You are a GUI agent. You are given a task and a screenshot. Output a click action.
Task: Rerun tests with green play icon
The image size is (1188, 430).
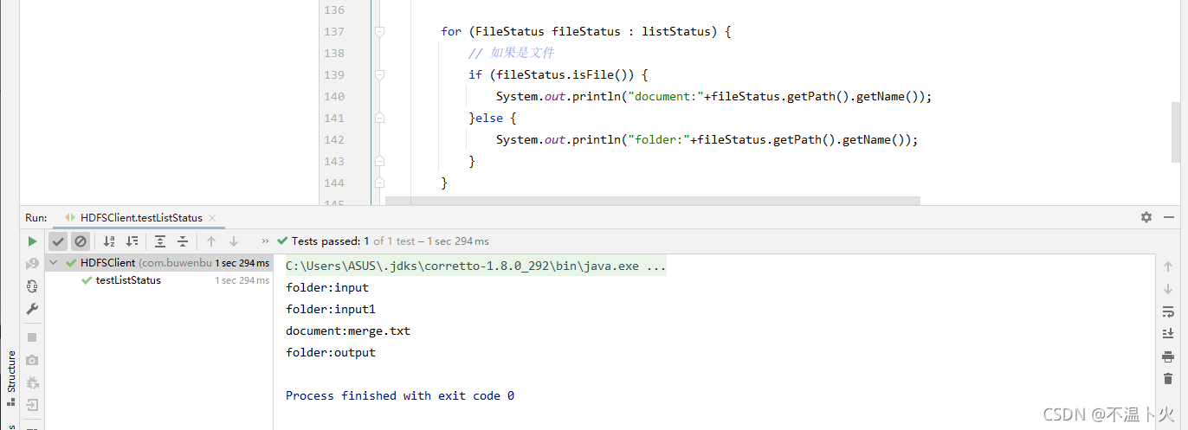tap(32, 241)
